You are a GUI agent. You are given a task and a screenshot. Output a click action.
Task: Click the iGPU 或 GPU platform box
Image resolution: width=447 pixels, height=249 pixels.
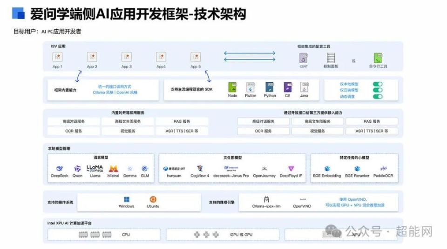coord(223,235)
